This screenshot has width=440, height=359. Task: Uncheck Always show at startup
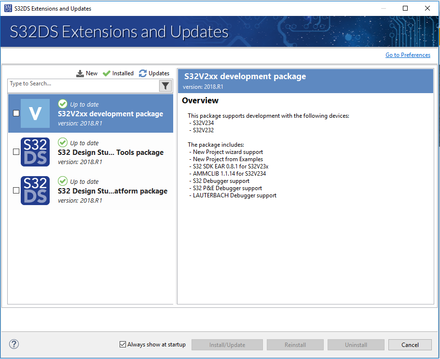[x=123, y=345]
